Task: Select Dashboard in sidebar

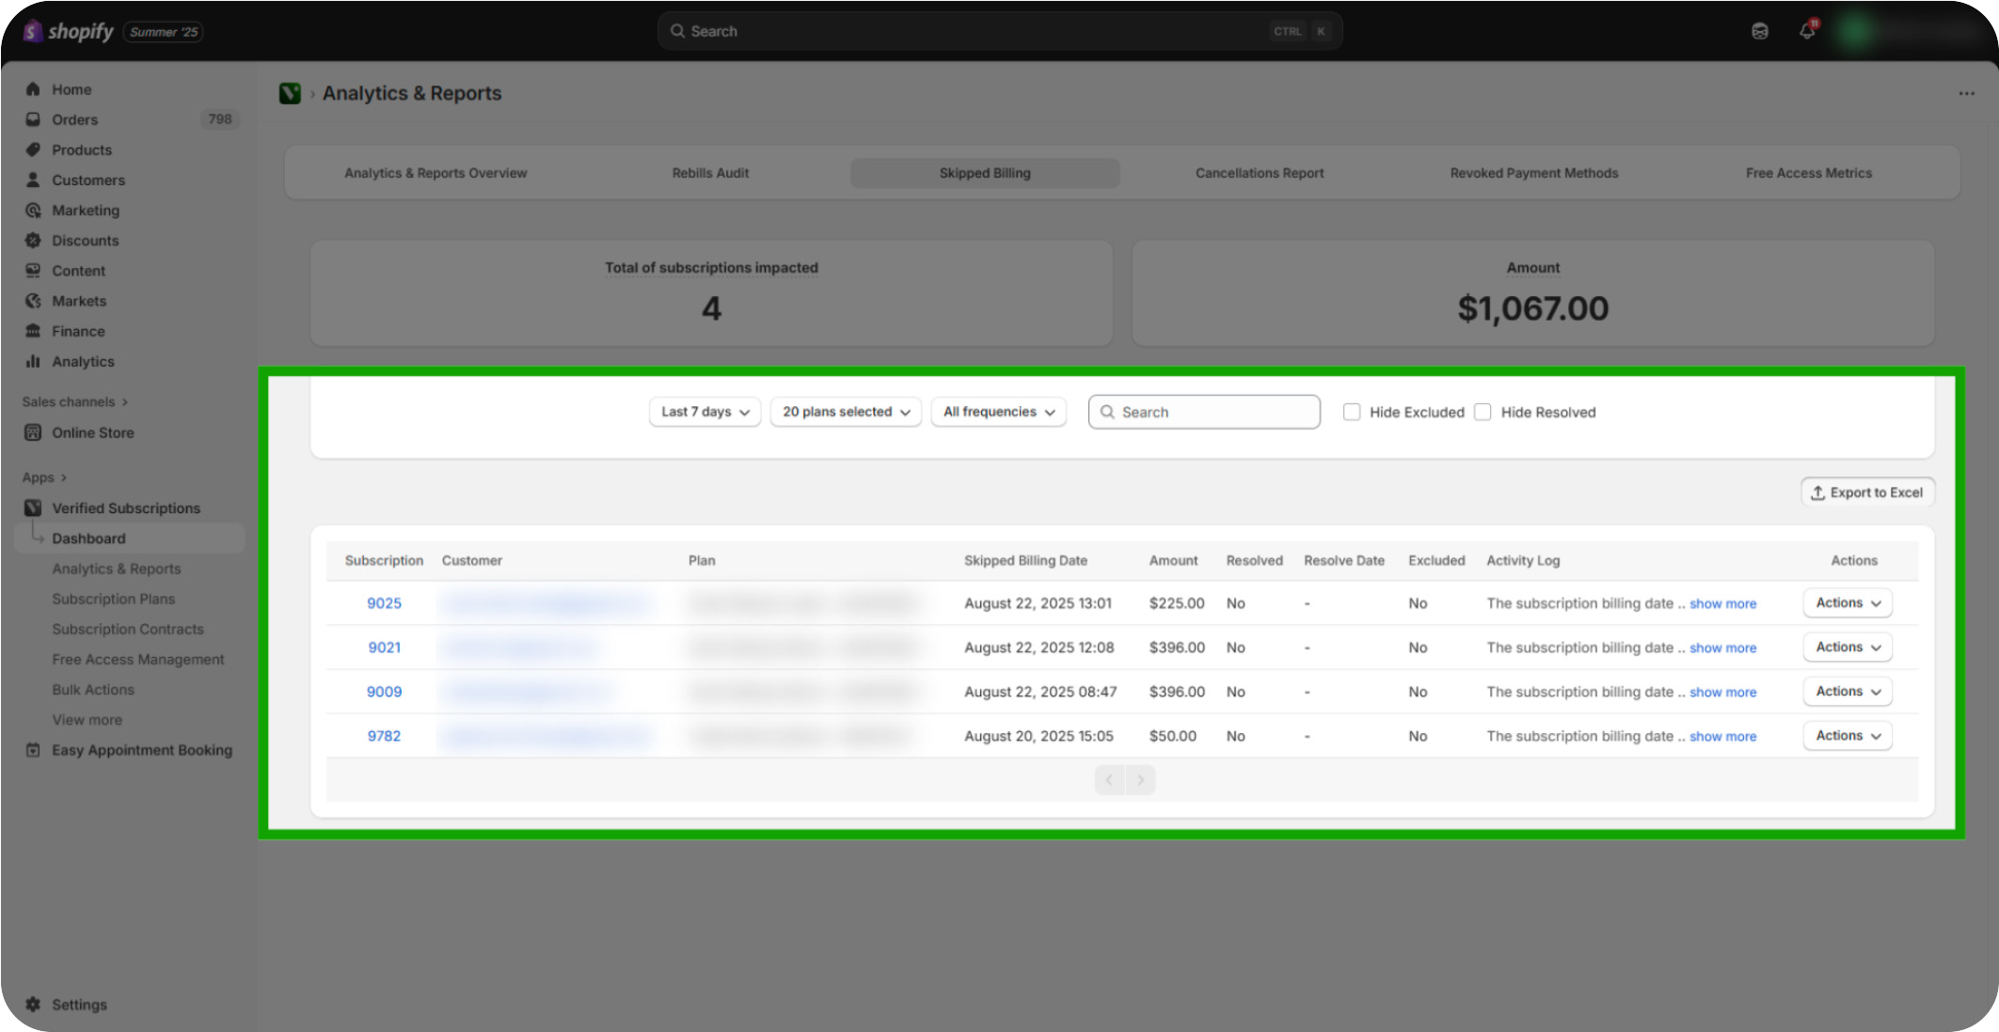Action: tap(130, 538)
